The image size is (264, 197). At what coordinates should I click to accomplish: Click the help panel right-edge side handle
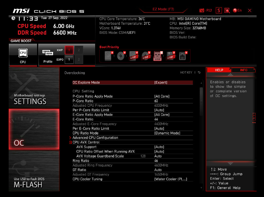pyautogui.click(x=254, y=118)
